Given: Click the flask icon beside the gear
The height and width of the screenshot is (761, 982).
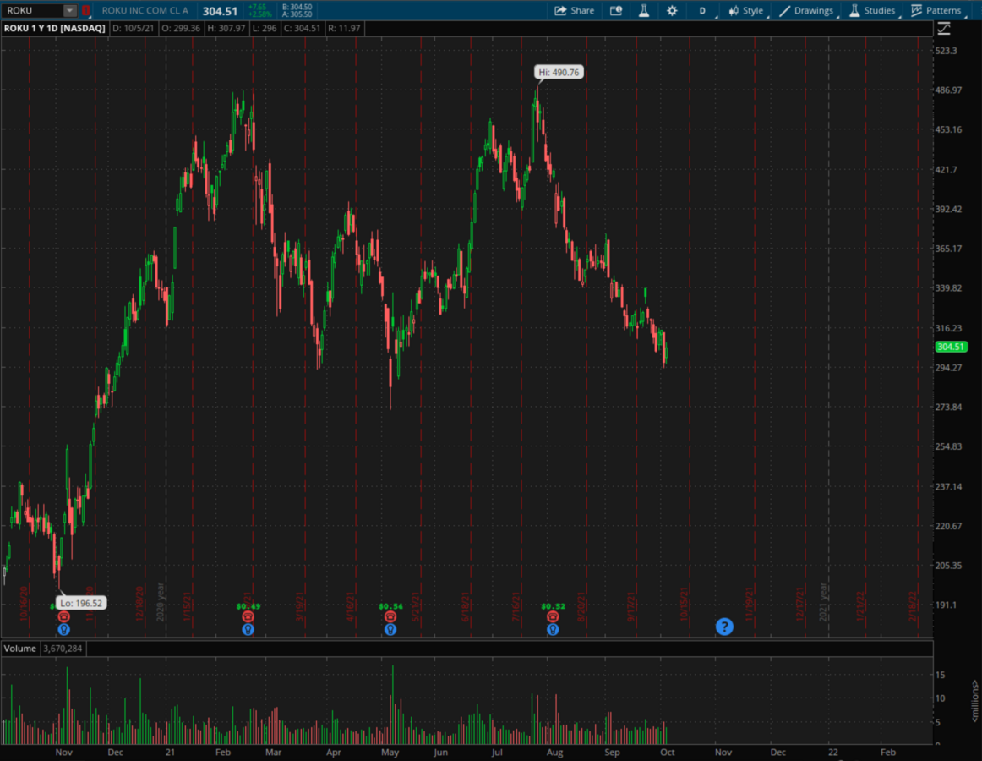Looking at the screenshot, I should coord(644,11).
